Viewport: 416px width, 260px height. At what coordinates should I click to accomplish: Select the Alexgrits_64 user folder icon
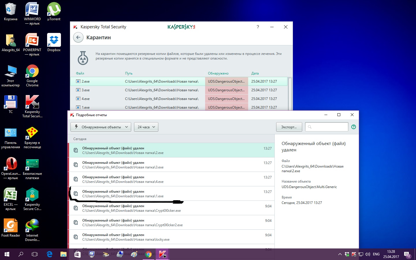coord(11,43)
